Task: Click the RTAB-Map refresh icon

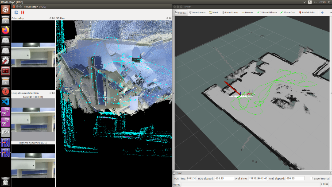Action: 16,12
